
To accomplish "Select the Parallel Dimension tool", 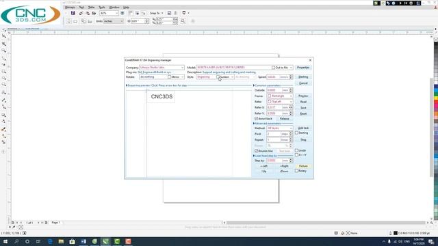I will click(4, 100).
